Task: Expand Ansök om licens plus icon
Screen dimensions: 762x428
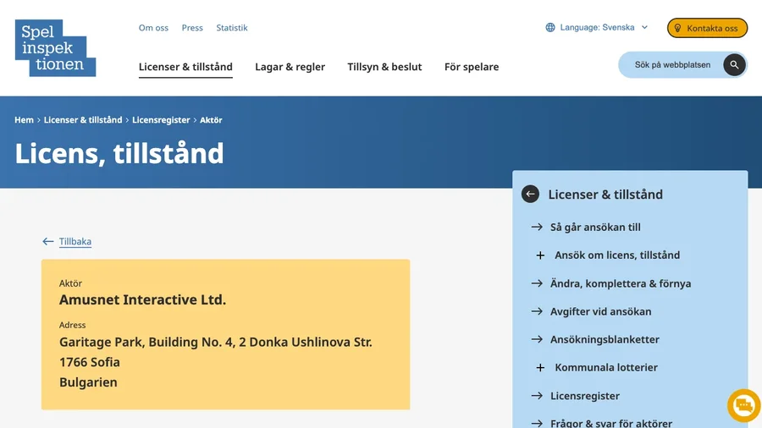Action: 540,255
